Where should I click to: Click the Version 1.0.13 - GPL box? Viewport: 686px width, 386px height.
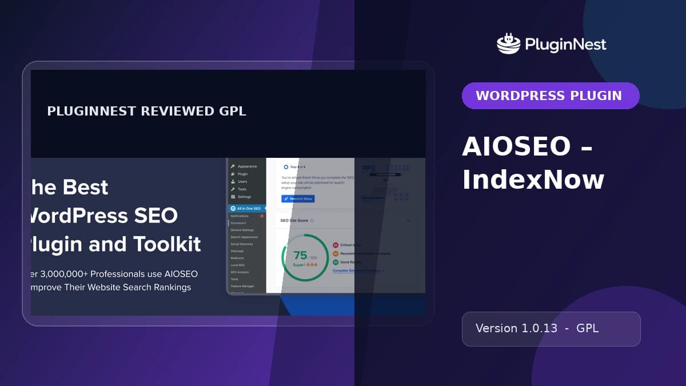551,329
